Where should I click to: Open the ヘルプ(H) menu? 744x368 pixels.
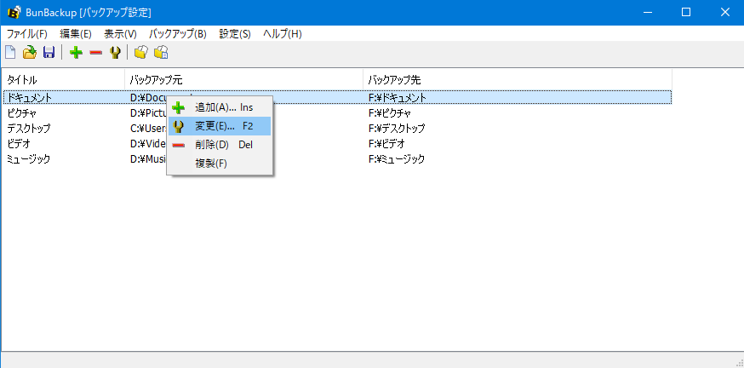click(x=283, y=34)
